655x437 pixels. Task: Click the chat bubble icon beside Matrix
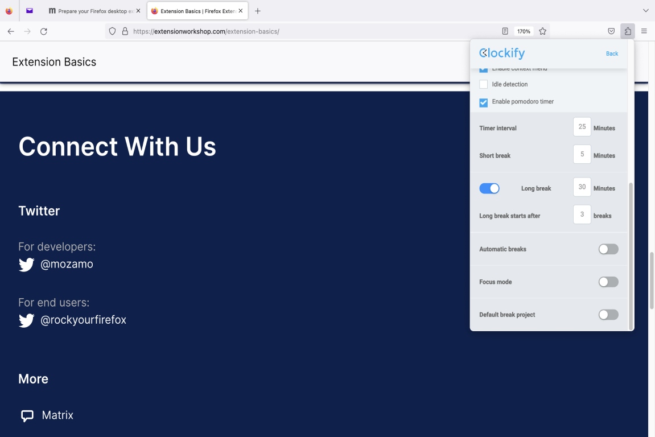coord(27,416)
